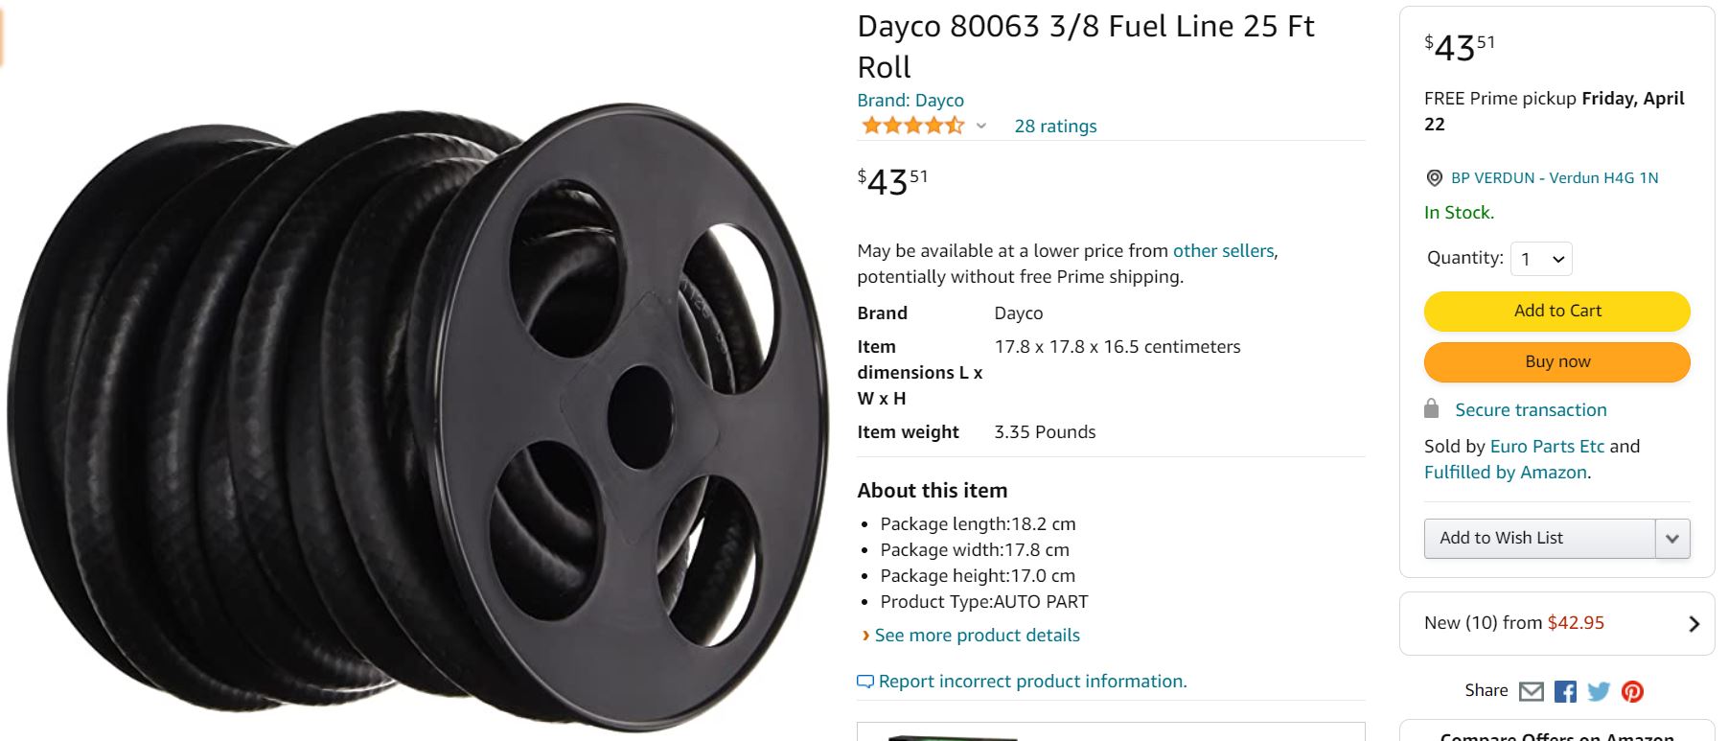Share on Facebook icon

(1565, 691)
